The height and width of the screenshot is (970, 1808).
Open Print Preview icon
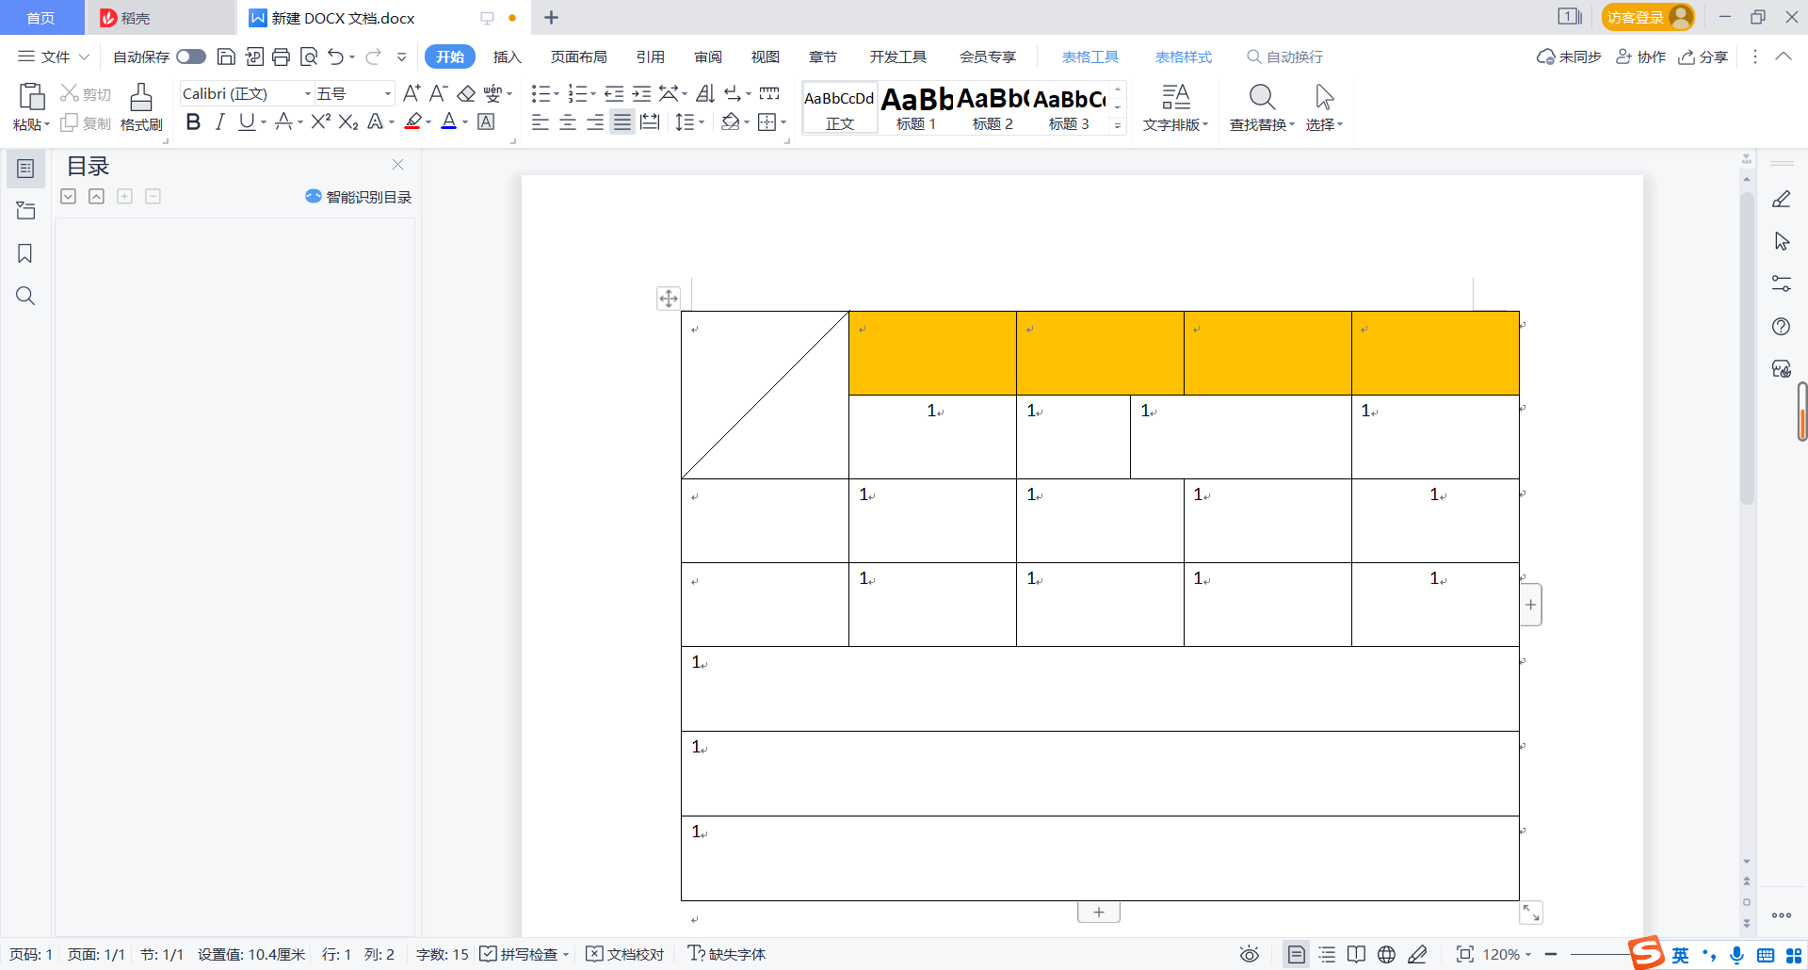(308, 57)
